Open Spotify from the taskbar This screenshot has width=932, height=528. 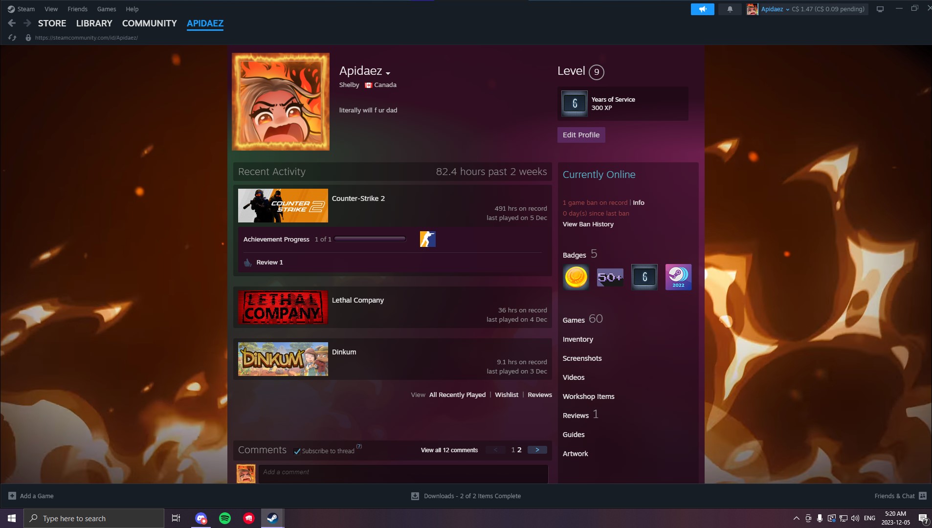pos(225,518)
